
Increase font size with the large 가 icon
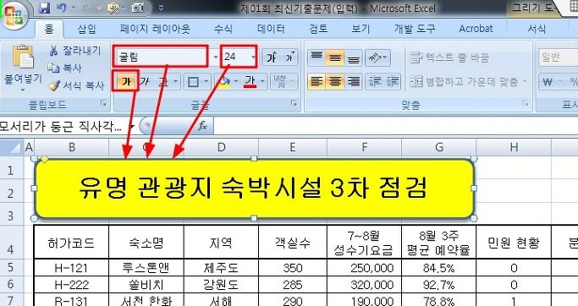[272, 57]
